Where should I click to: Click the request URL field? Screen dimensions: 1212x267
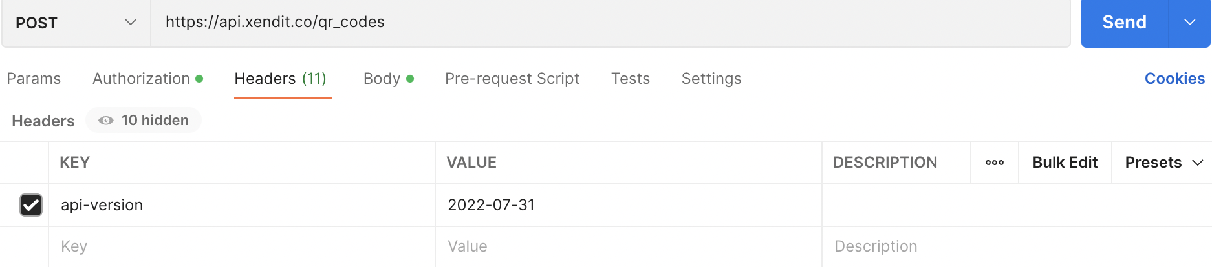coord(608,23)
